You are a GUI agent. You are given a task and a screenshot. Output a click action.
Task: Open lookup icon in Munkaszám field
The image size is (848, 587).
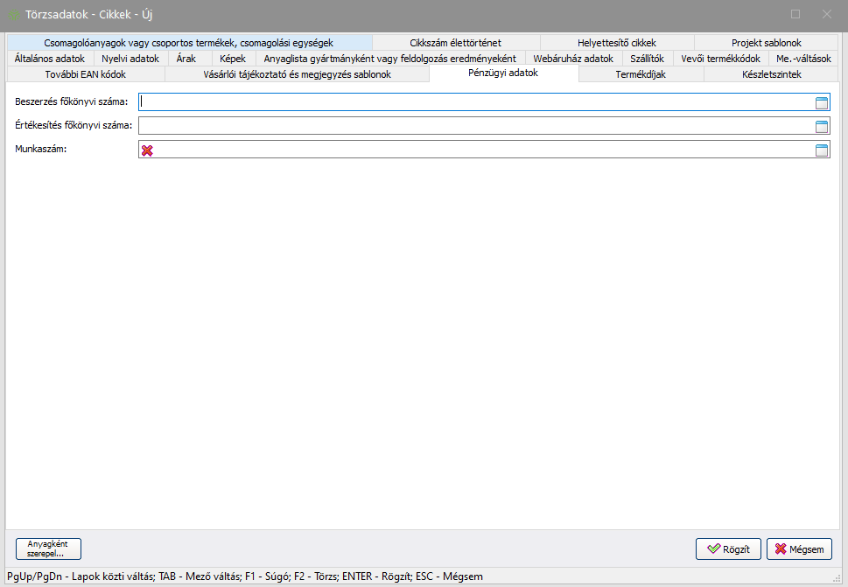tap(821, 150)
